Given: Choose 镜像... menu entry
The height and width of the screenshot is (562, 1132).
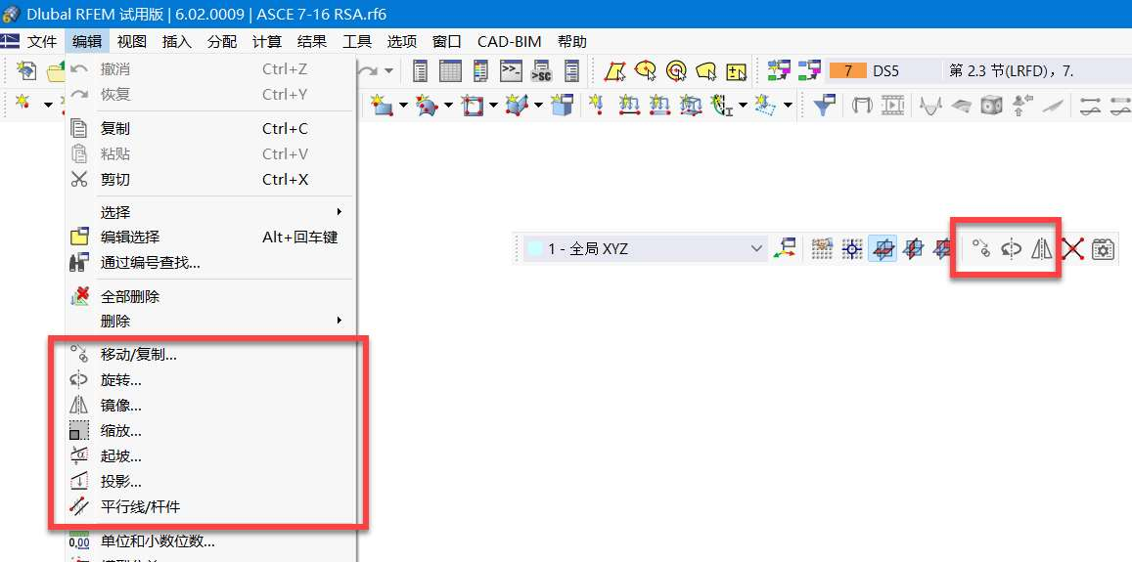Looking at the screenshot, I should click(x=210, y=406).
